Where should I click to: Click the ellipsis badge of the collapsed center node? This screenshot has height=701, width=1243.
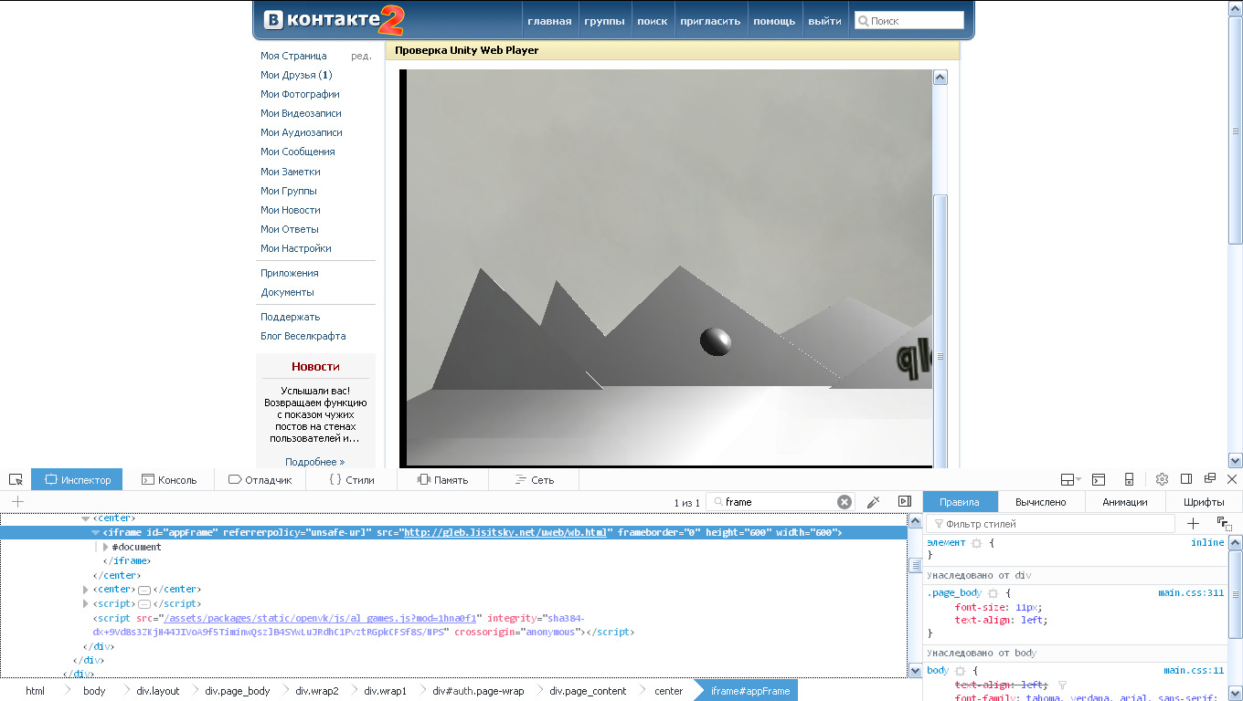[x=144, y=590]
